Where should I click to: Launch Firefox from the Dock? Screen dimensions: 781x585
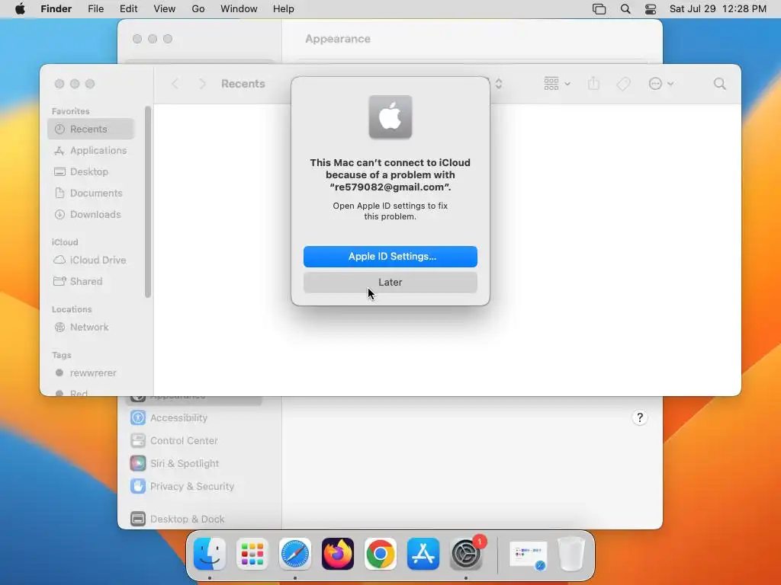338,554
